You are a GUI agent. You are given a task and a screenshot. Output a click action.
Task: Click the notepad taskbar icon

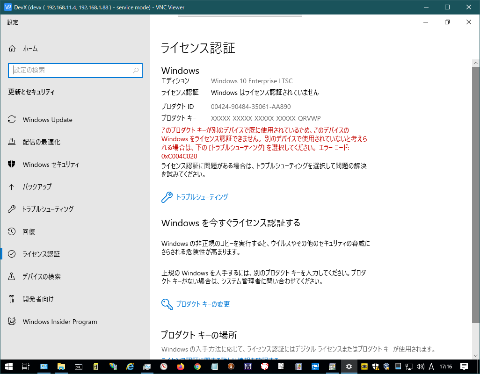[x=214, y=367]
